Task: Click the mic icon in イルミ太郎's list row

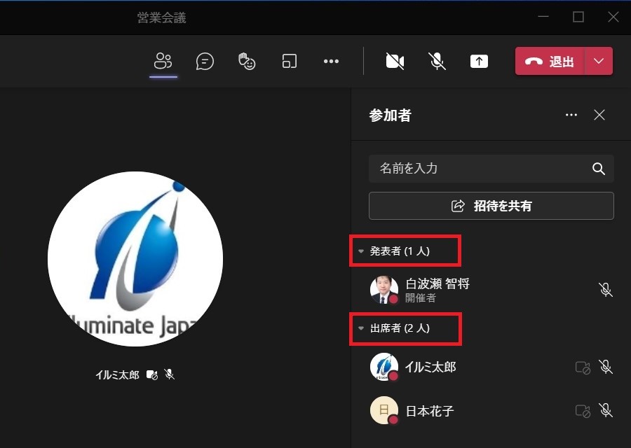Action: click(606, 366)
